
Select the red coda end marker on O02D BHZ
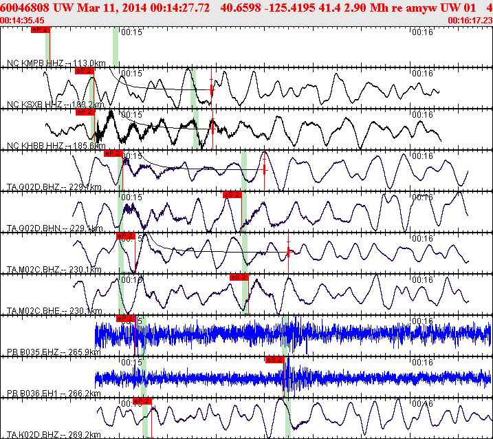pos(265,170)
